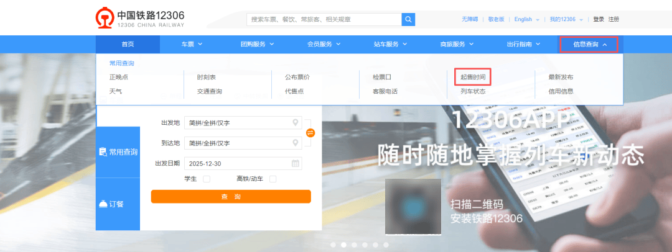Click the China Railway 12306 logo
Screen dimensions: 672x252
[x=140, y=19]
